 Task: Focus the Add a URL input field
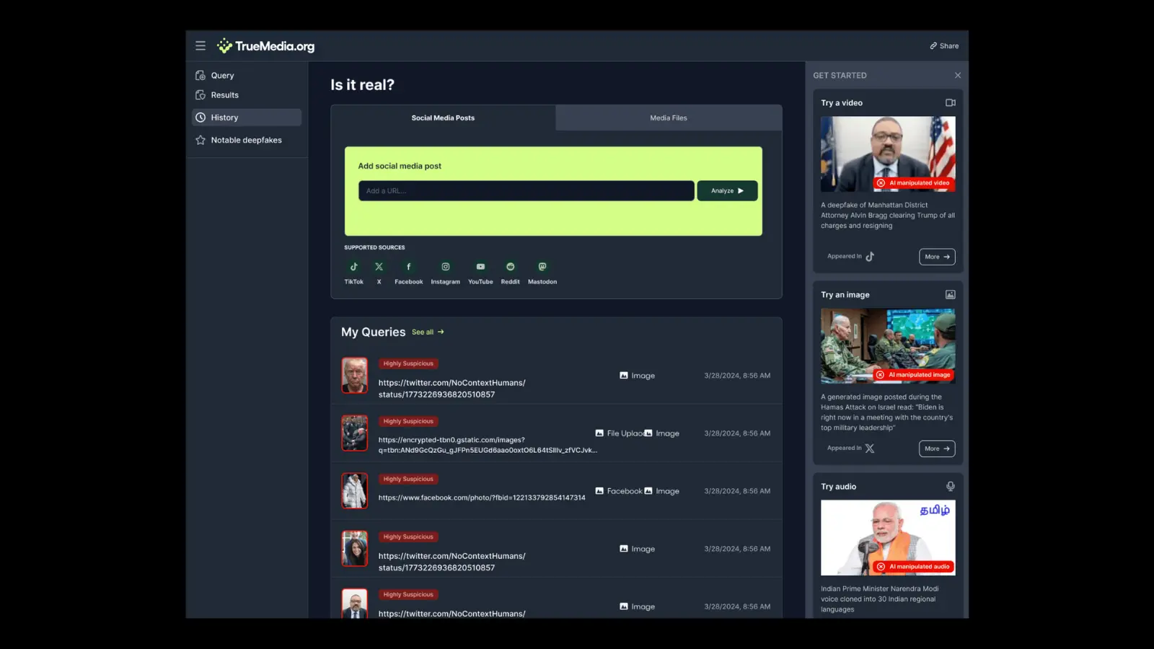pos(526,191)
